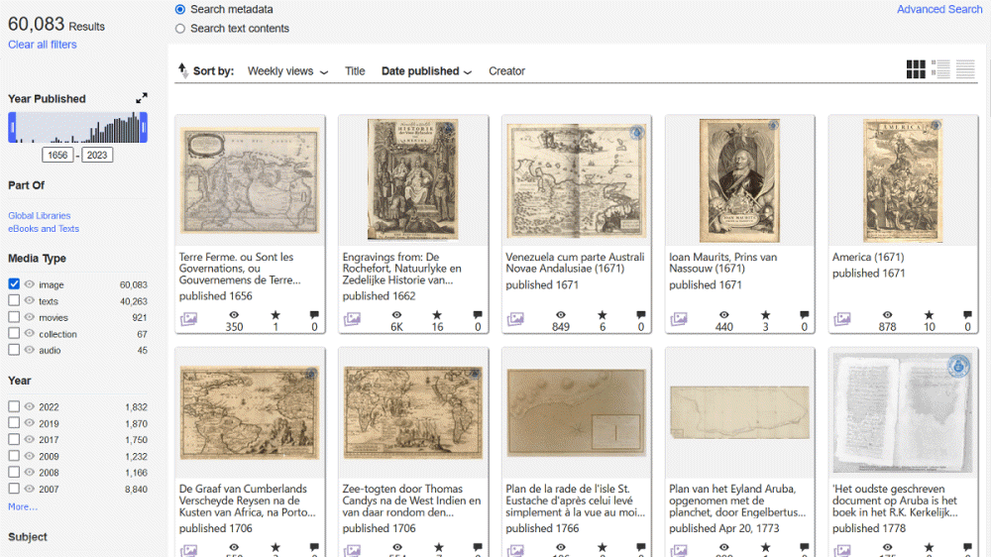The width and height of the screenshot is (991, 557).
Task: Switch to compact list view
Action: point(965,69)
